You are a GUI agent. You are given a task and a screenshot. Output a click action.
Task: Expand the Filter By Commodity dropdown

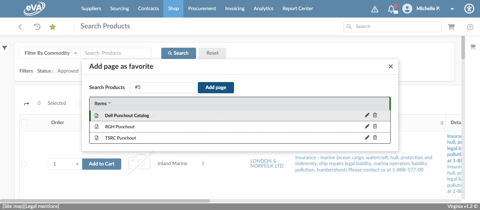coord(50,53)
